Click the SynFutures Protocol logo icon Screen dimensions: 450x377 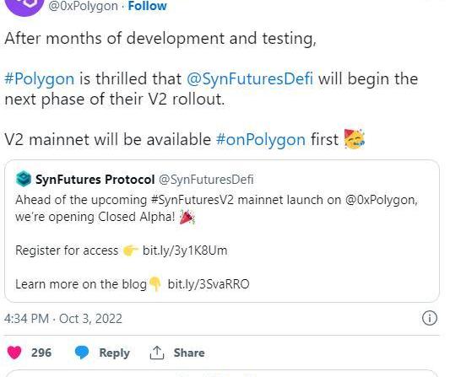[x=24, y=179]
